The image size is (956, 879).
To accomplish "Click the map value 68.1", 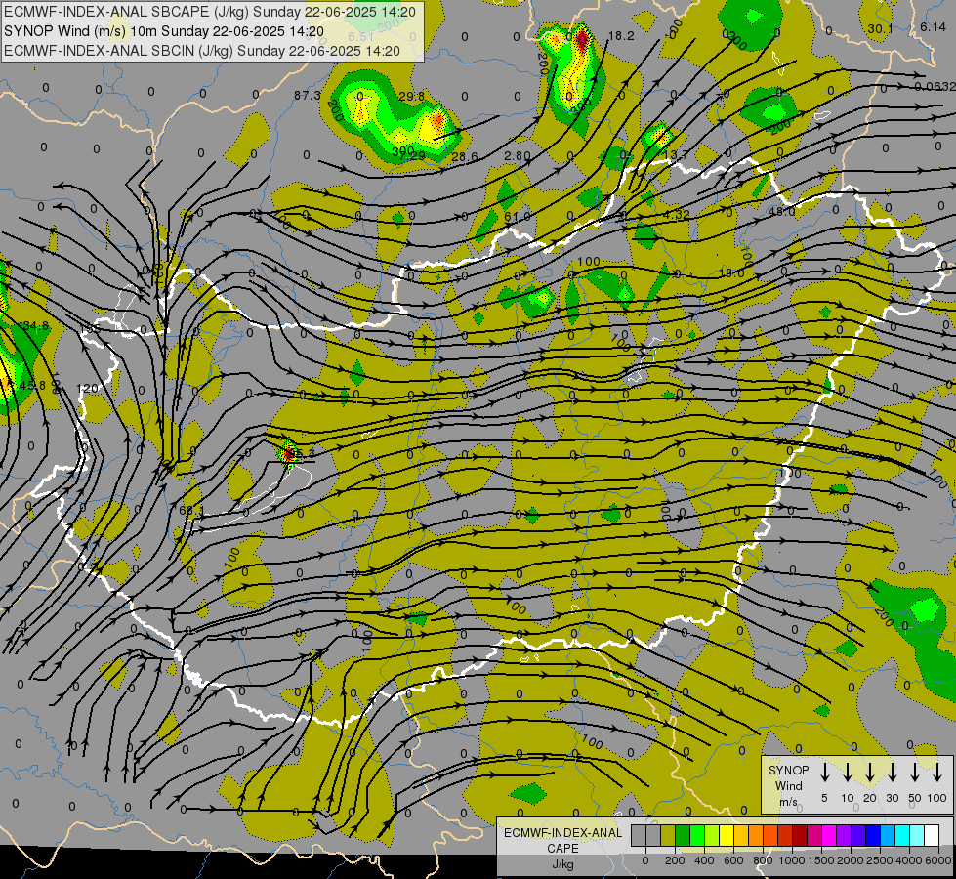I will point(191,510).
